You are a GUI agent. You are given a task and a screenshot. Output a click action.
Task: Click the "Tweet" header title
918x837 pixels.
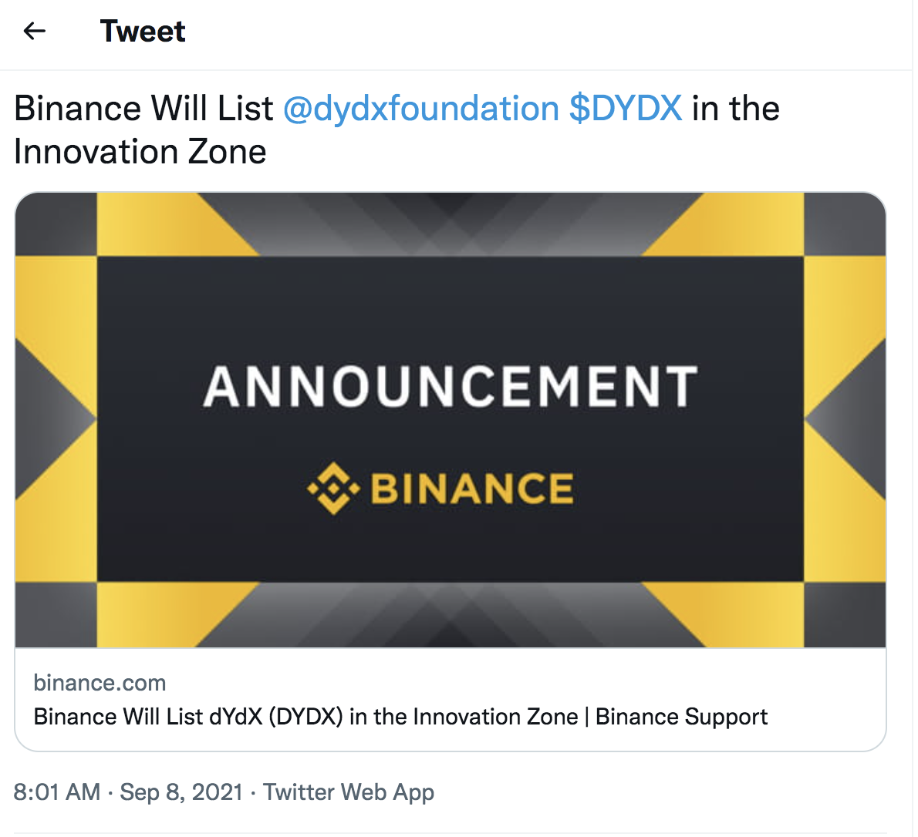click(143, 32)
